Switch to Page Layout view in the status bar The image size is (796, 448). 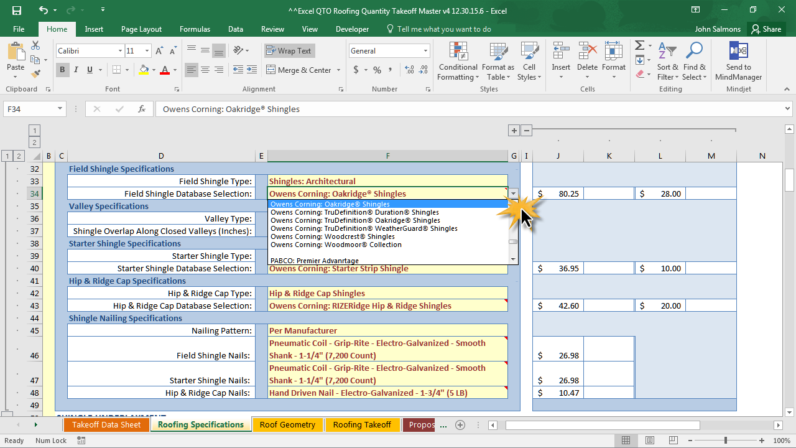pos(649,441)
